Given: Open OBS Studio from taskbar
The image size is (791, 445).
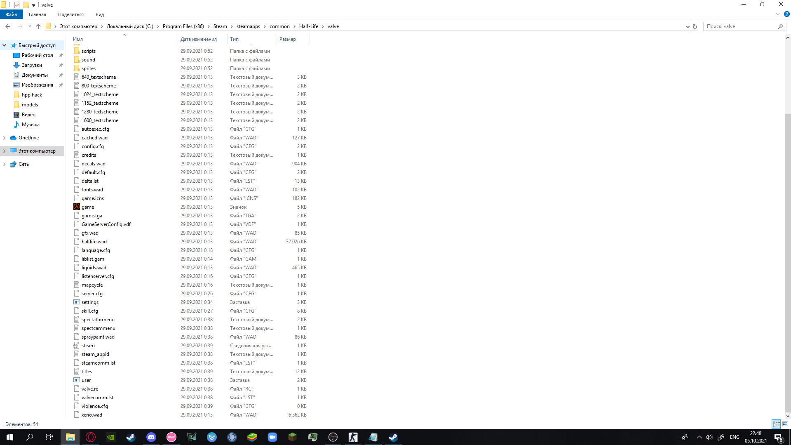Looking at the screenshot, I should 333,437.
